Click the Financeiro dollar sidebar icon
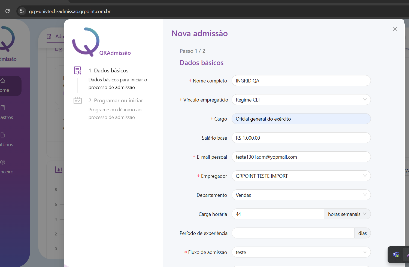This screenshot has width=409, height=267. 3,162
